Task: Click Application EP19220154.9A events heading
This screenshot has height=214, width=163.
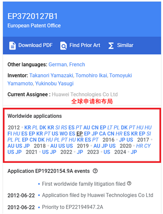Action: pos(49,171)
